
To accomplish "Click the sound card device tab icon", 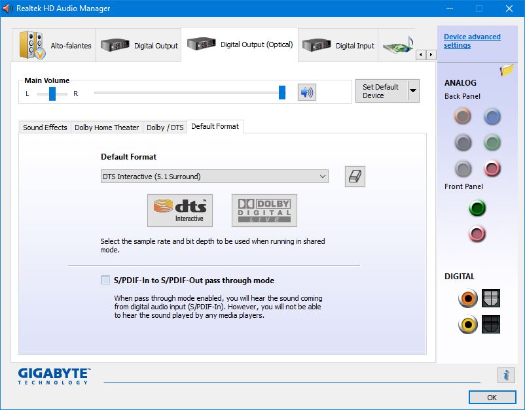I will point(398,45).
